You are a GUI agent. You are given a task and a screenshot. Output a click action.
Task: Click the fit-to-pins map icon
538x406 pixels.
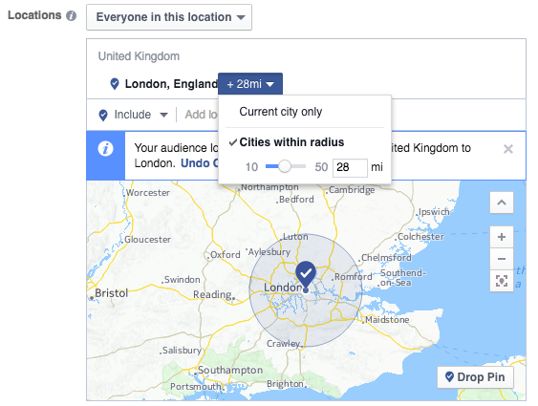click(x=502, y=281)
